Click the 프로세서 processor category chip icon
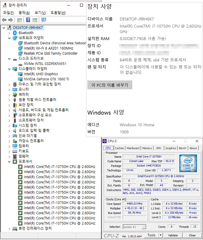This screenshot has width=203, height=240. point(15,161)
